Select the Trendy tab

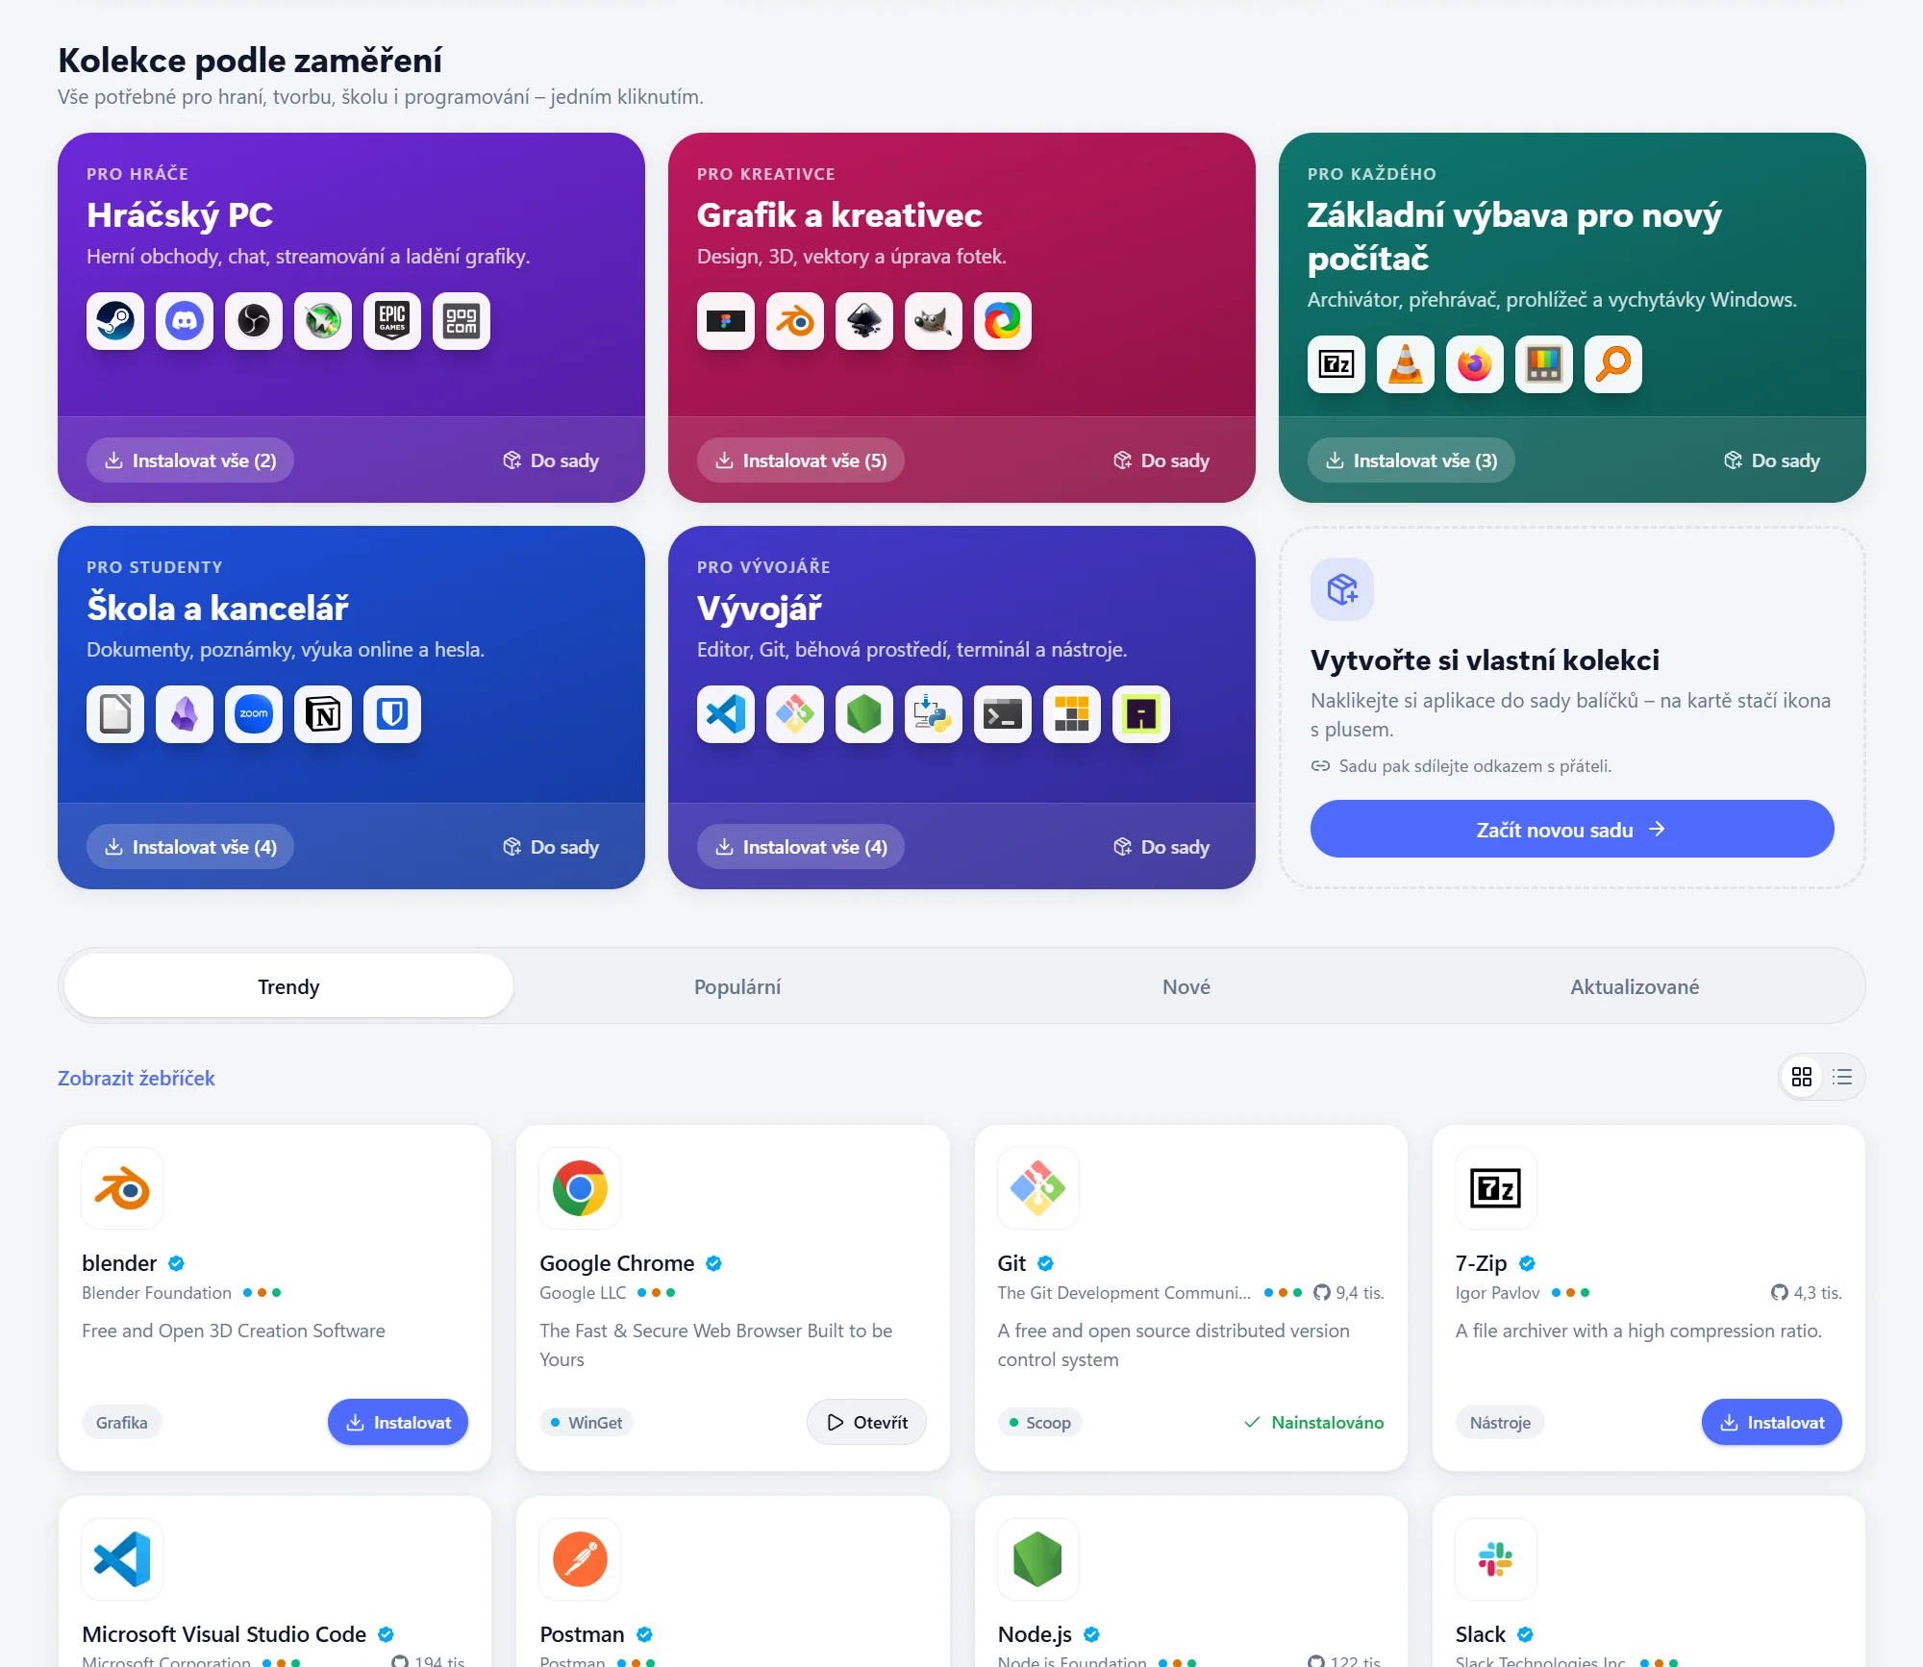point(288,986)
